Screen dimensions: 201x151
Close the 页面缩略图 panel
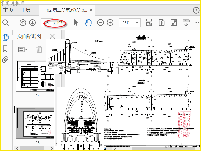click(x=52, y=36)
